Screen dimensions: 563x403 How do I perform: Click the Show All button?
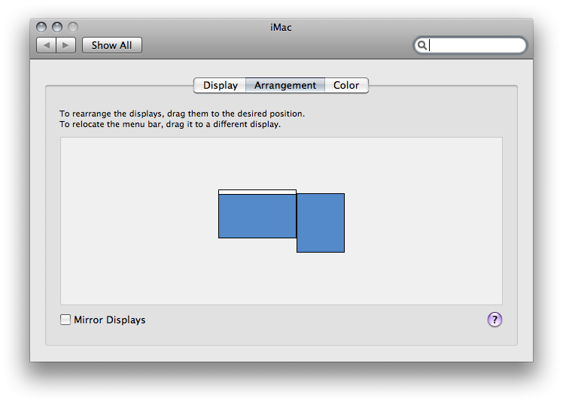tap(112, 45)
